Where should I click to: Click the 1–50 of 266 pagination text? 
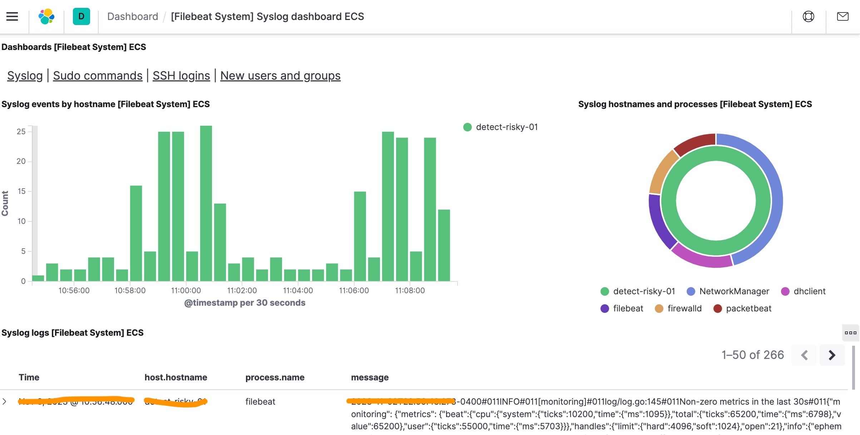point(752,355)
